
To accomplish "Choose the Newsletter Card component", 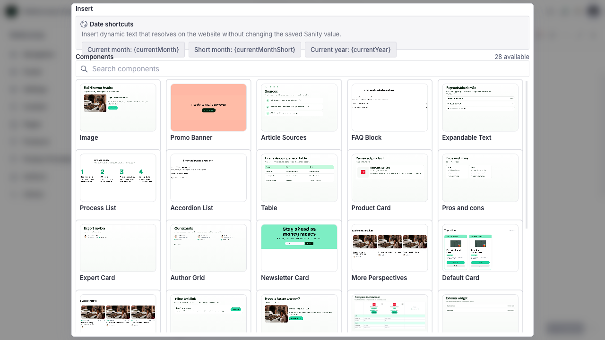I will (299, 255).
